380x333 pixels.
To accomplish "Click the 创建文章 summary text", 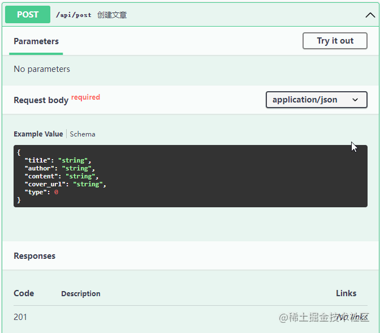I will click(112, 15).
